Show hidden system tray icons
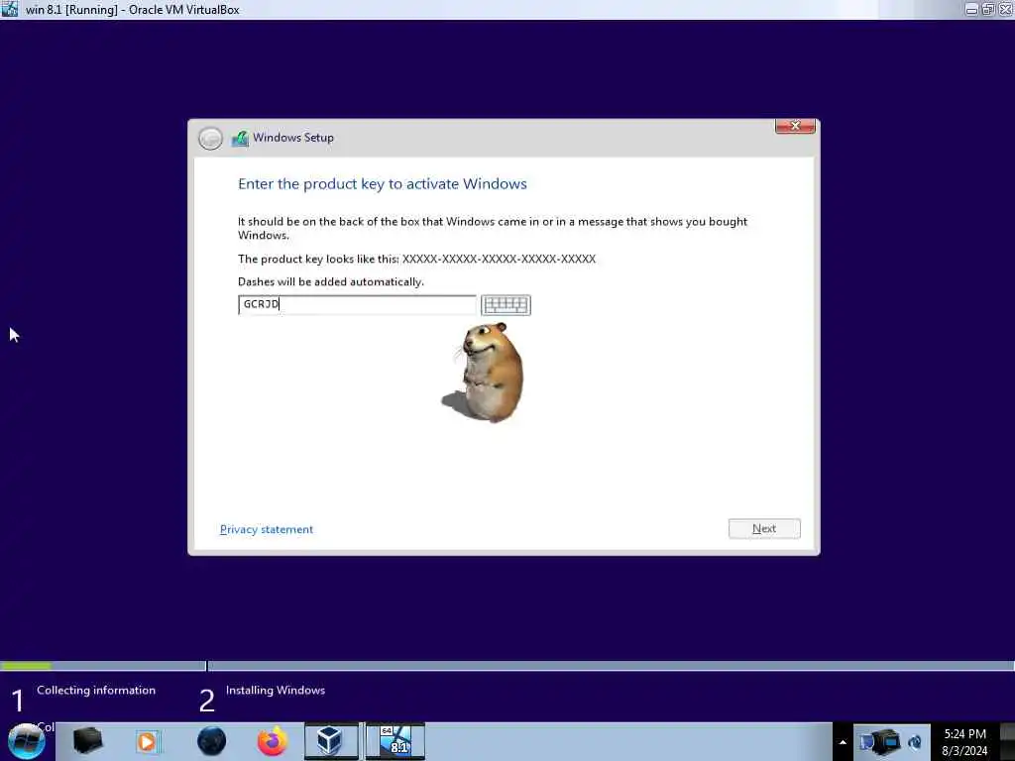Screen dimensions: 1015x761 point(843,742)
